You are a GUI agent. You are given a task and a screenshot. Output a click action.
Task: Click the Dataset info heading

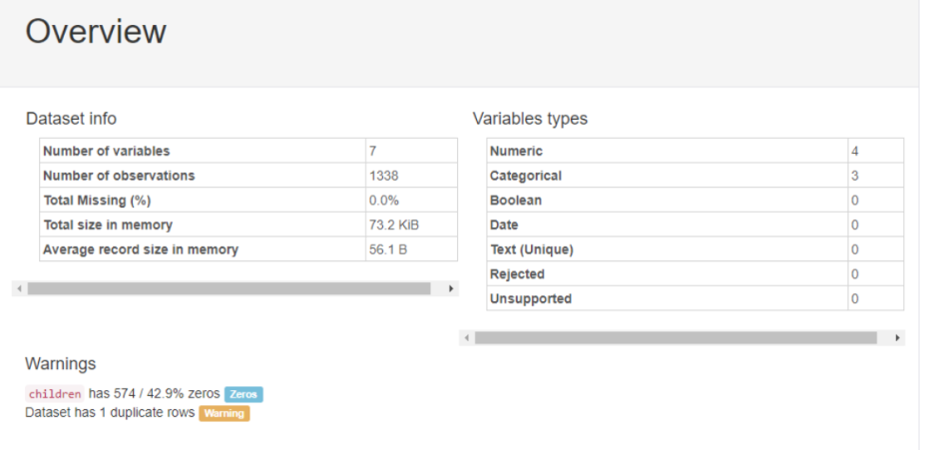click(72, 119)
